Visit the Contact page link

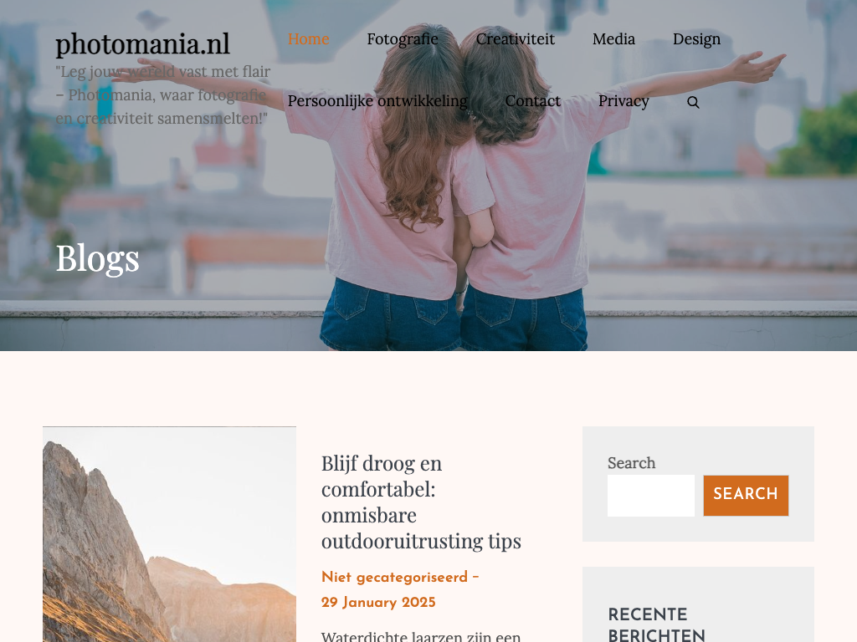[x=533, y=101]
